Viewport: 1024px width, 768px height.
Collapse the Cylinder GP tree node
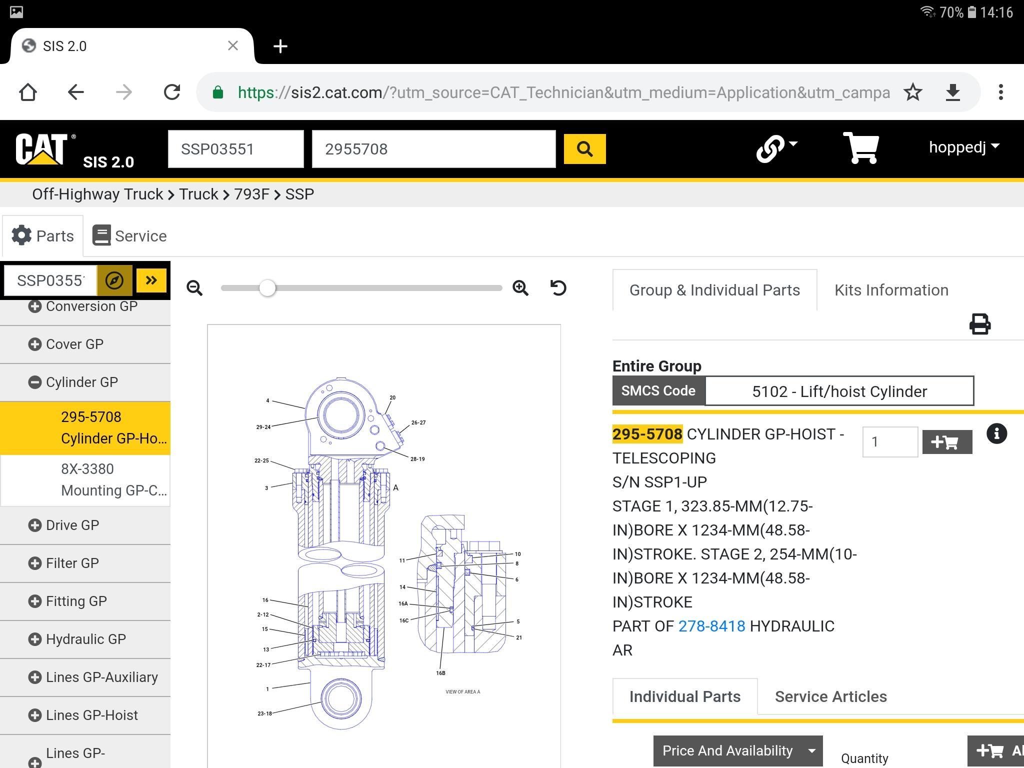pos(34,382)
